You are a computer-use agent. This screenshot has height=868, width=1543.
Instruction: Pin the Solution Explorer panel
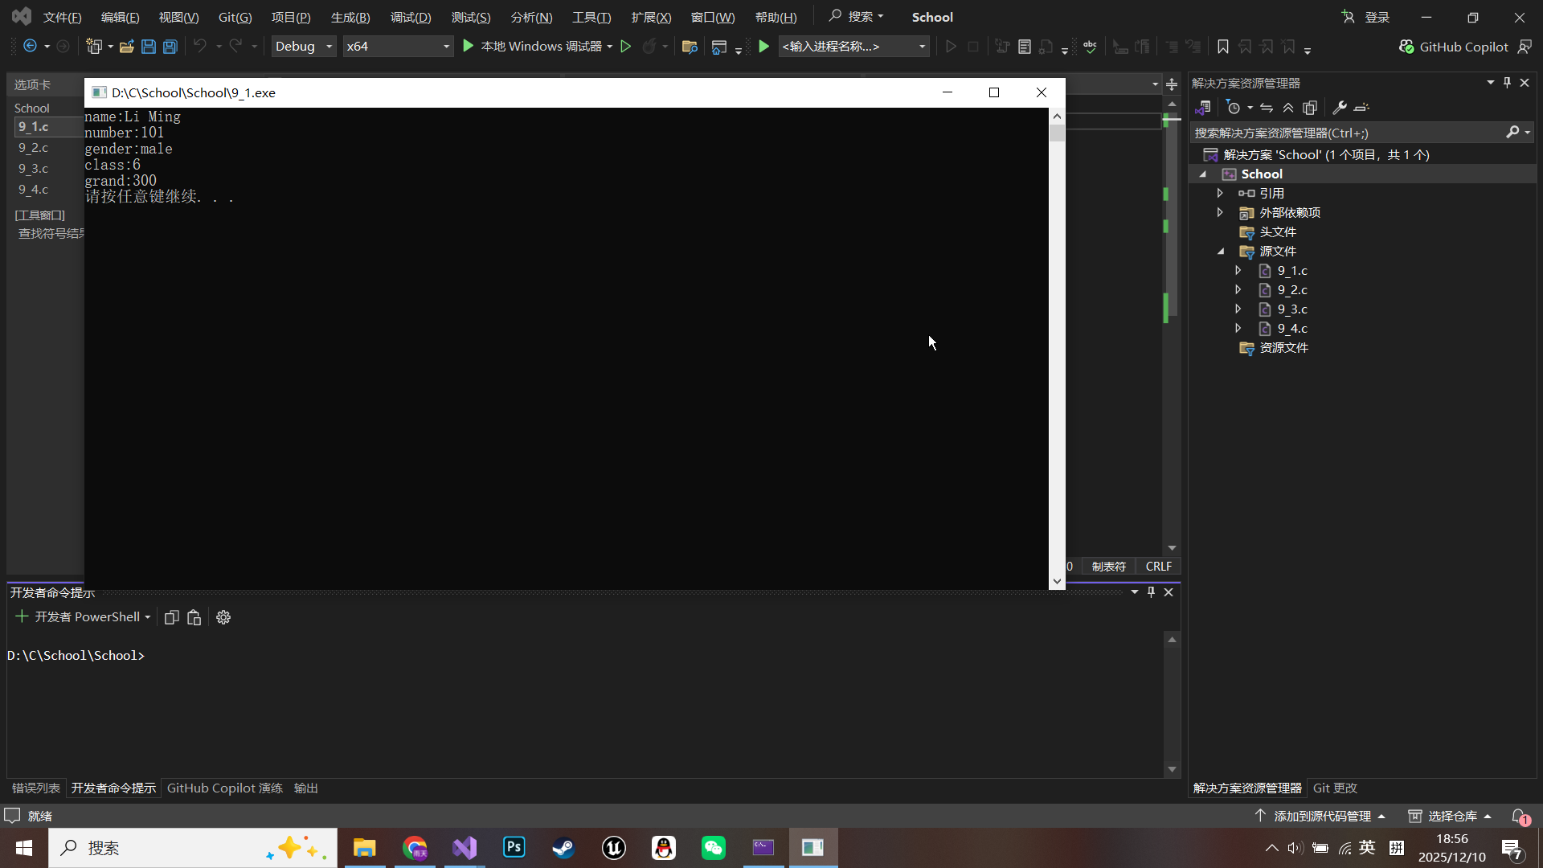coord(1507,83)
